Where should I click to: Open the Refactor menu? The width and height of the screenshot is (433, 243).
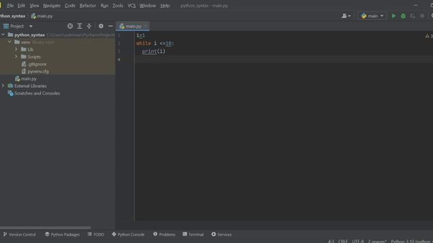87,5
